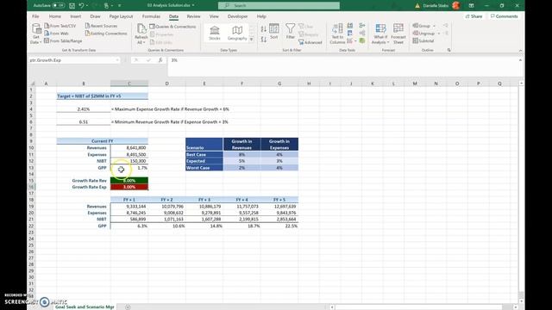The width and height of the screenshot is (552, 310).
Task: Click the Remove Duplicates icon
Action: 350,34
